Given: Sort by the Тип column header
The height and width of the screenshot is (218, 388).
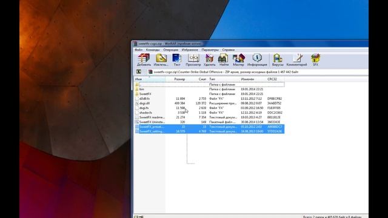Looking at the screenshot, I should 224,79.
